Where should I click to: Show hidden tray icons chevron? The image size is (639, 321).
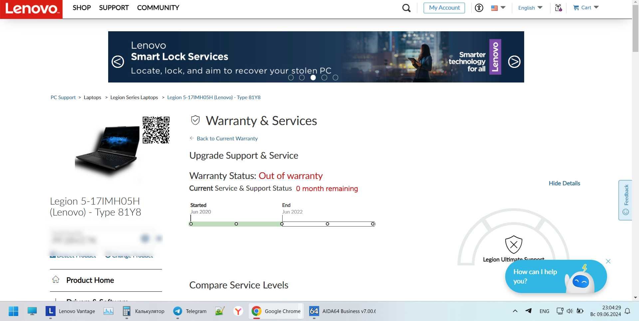(x=515, y=311)
